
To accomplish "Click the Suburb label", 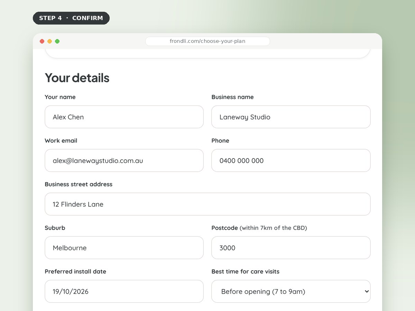I will [55, 228].
